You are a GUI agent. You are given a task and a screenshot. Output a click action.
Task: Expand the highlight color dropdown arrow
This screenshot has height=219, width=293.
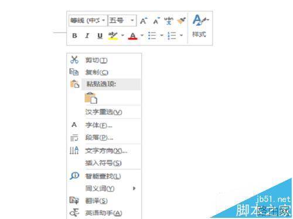coord(122,36)
